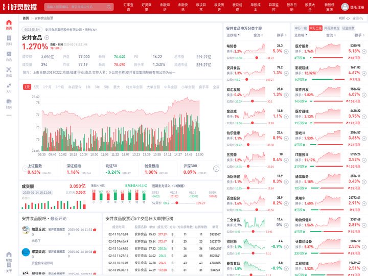Toggle the 大单金额 chart overlay
The image size is (368, 276).
click(x=153, y=87)
